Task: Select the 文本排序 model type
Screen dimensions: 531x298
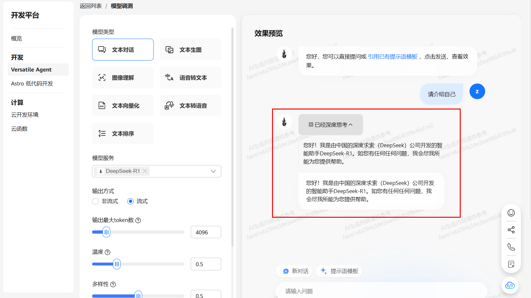Action: [123, 133]
